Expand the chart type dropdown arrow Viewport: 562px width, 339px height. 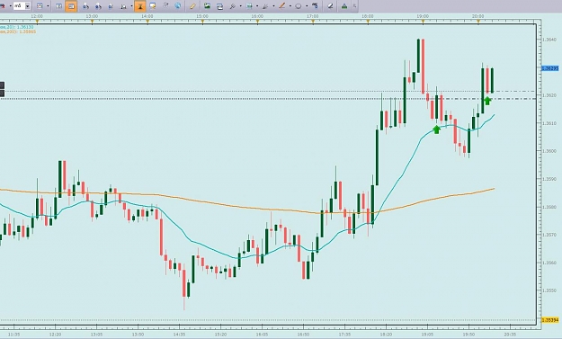tap(48, 6)
